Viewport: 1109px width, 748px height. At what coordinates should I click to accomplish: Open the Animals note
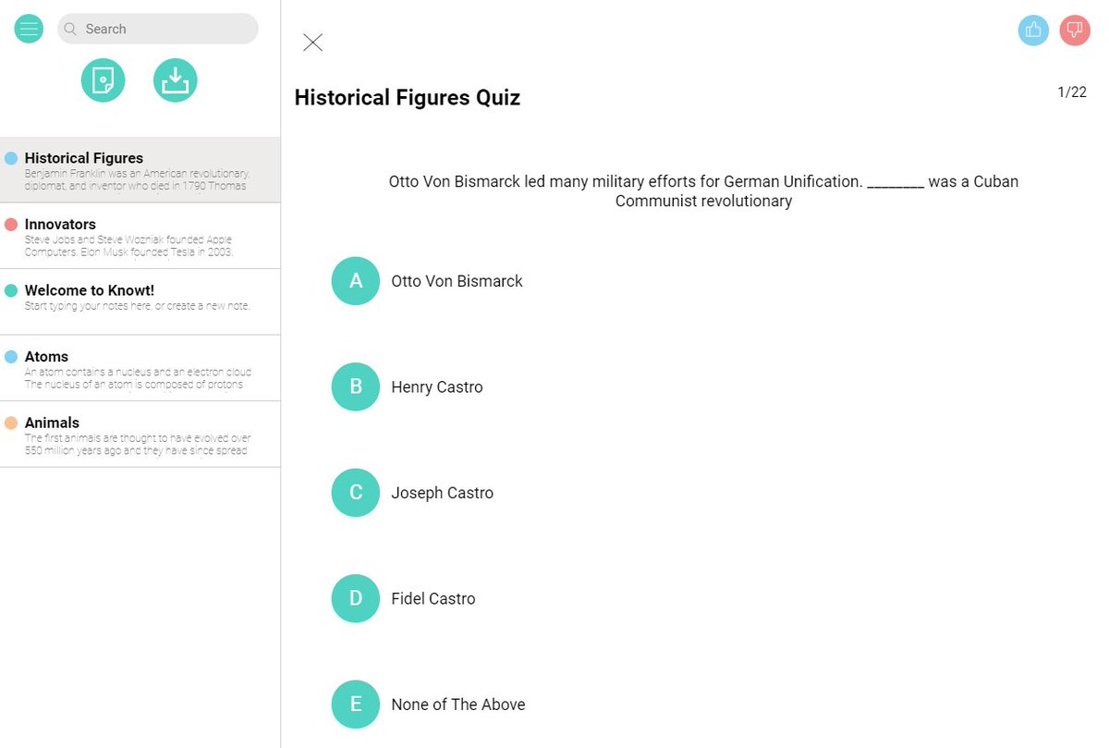140,435
